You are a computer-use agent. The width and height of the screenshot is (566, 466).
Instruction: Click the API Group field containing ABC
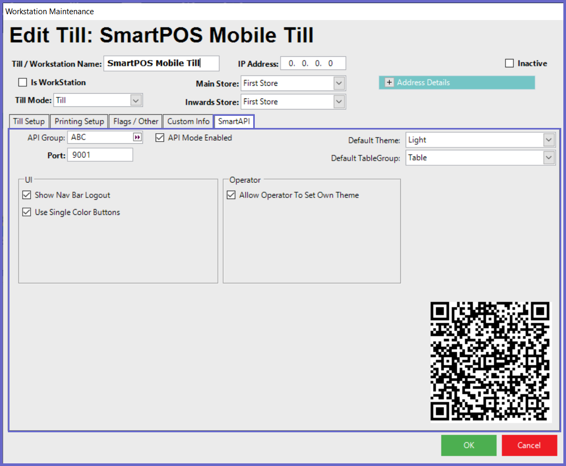[x=100, y=137]
